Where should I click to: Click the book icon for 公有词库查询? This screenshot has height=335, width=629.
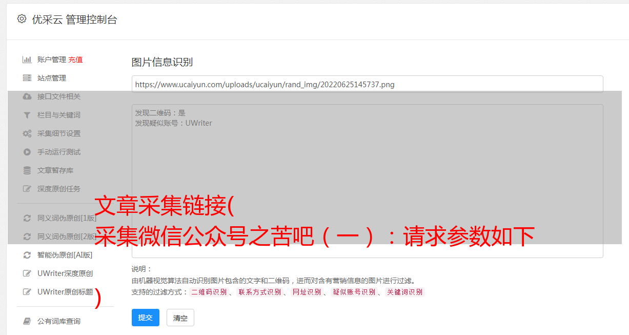[x=27, y=321]
